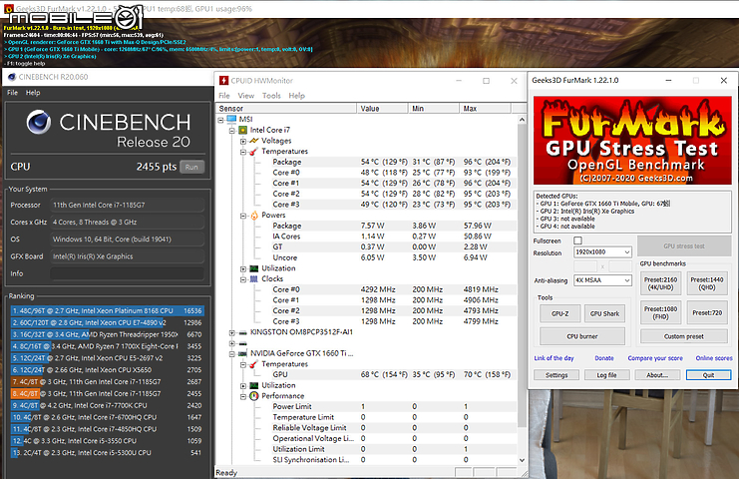Open Online scores link
This screenshot has width=739, height=479.
click(x=714, y=358)
